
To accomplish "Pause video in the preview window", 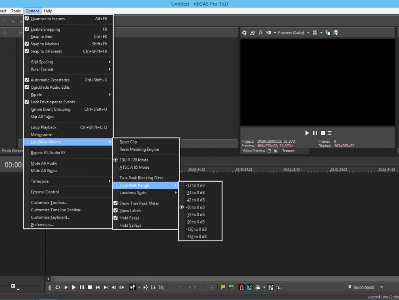I will click(315, 133).
